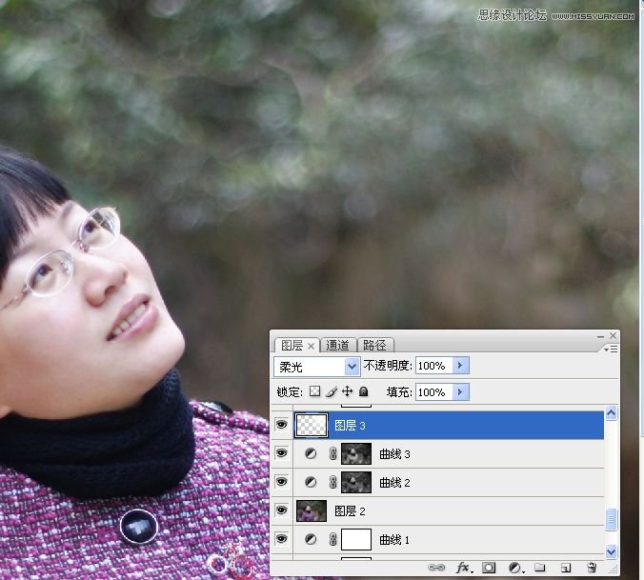Hide the 曲线 1 layer

(x=282, y=538)
